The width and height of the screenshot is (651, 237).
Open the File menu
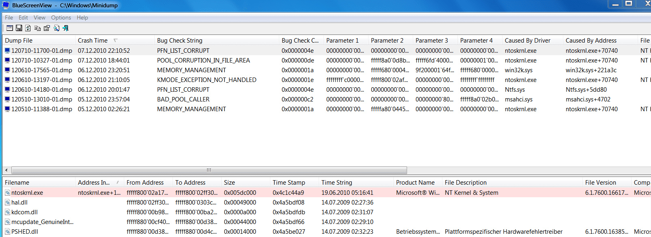click(x=9, y=17)
